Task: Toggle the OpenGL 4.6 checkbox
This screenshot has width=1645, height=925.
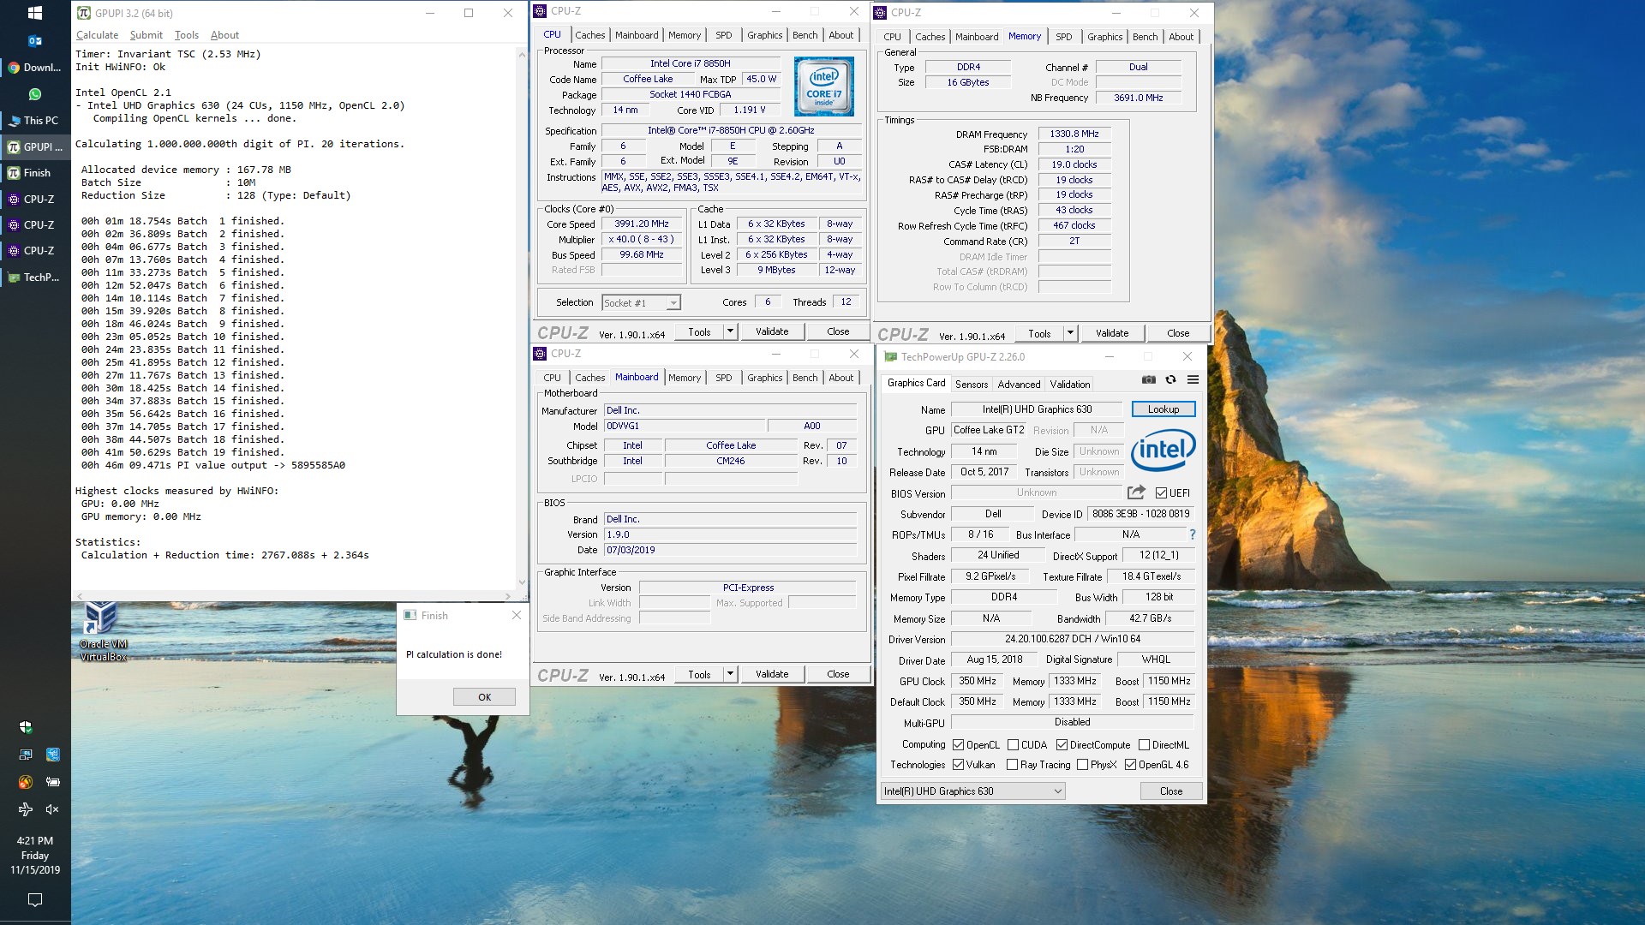Action: pyautogui.click(x=1130, y=765)
